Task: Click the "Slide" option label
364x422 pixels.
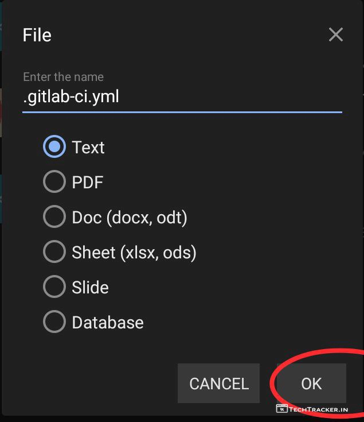Action: (90, 287)
